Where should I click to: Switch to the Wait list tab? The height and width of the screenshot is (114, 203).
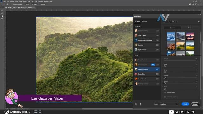[144, 22]
